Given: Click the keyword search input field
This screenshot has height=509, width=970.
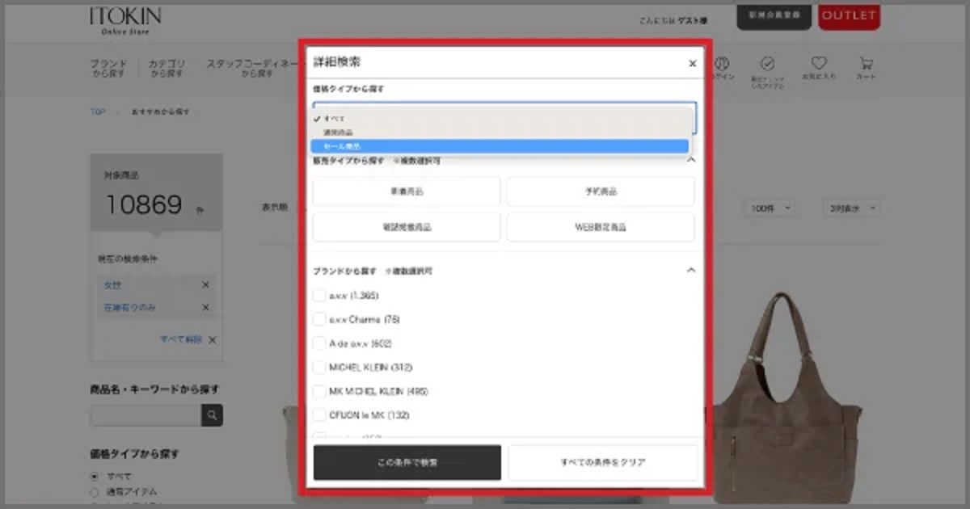Looking at the screenshot, I should click(145, 415).
